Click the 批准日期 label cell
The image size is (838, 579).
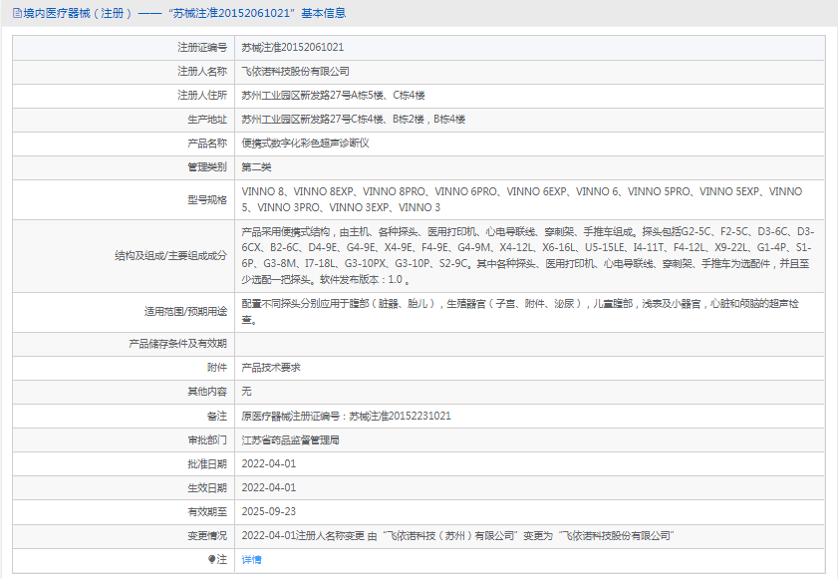(124, 464)
